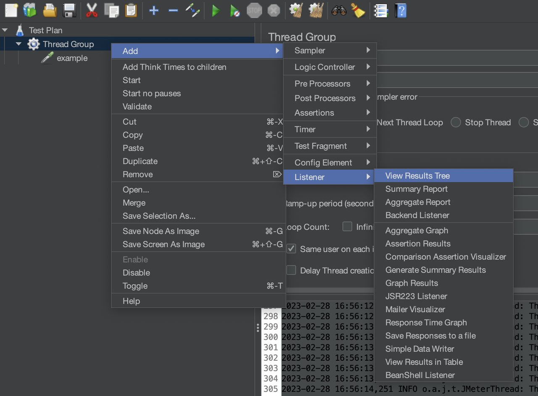Select Summary Report from Listener submenu
538x396 pixels.
click(416, 189)
